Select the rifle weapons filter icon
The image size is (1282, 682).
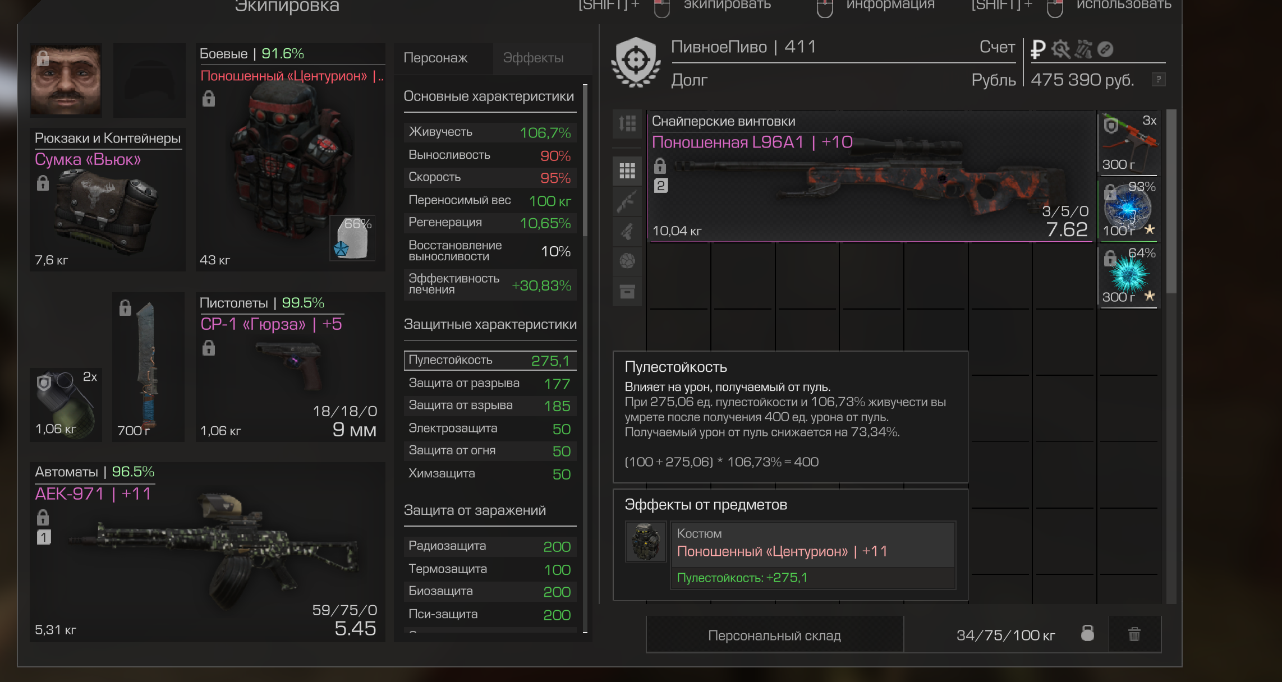(x=627, y=201)
